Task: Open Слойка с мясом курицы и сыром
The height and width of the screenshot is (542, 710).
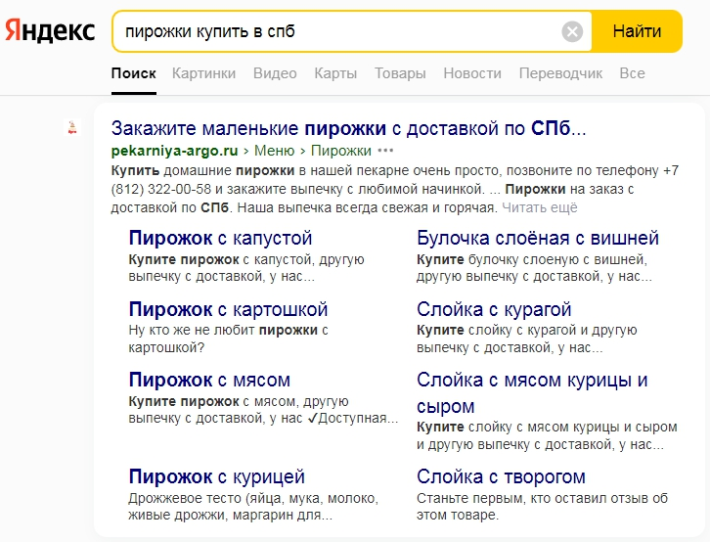Action: tap(532, 393)
